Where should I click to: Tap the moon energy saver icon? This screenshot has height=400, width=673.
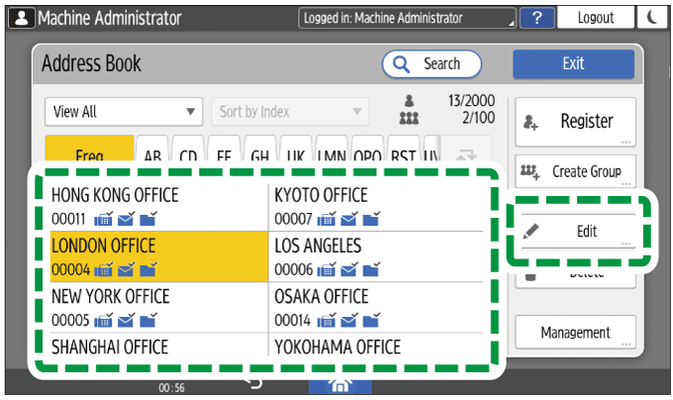(654, 18)
